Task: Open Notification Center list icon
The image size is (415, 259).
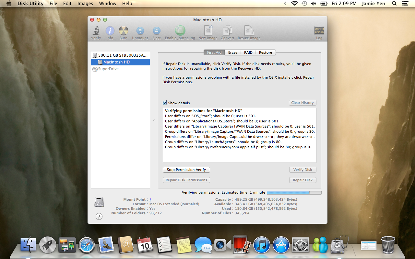Action: coord(404,4)
